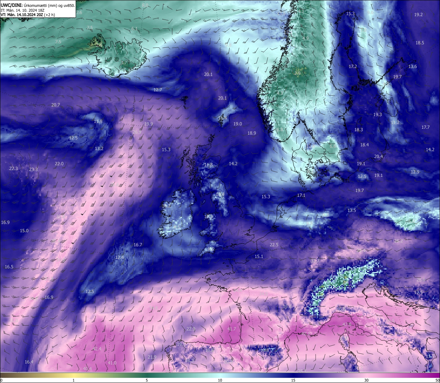The height and width of the screenshot is (383, 440).
Task: Click the 18.5 value label
Action: [x=420, y=43]
